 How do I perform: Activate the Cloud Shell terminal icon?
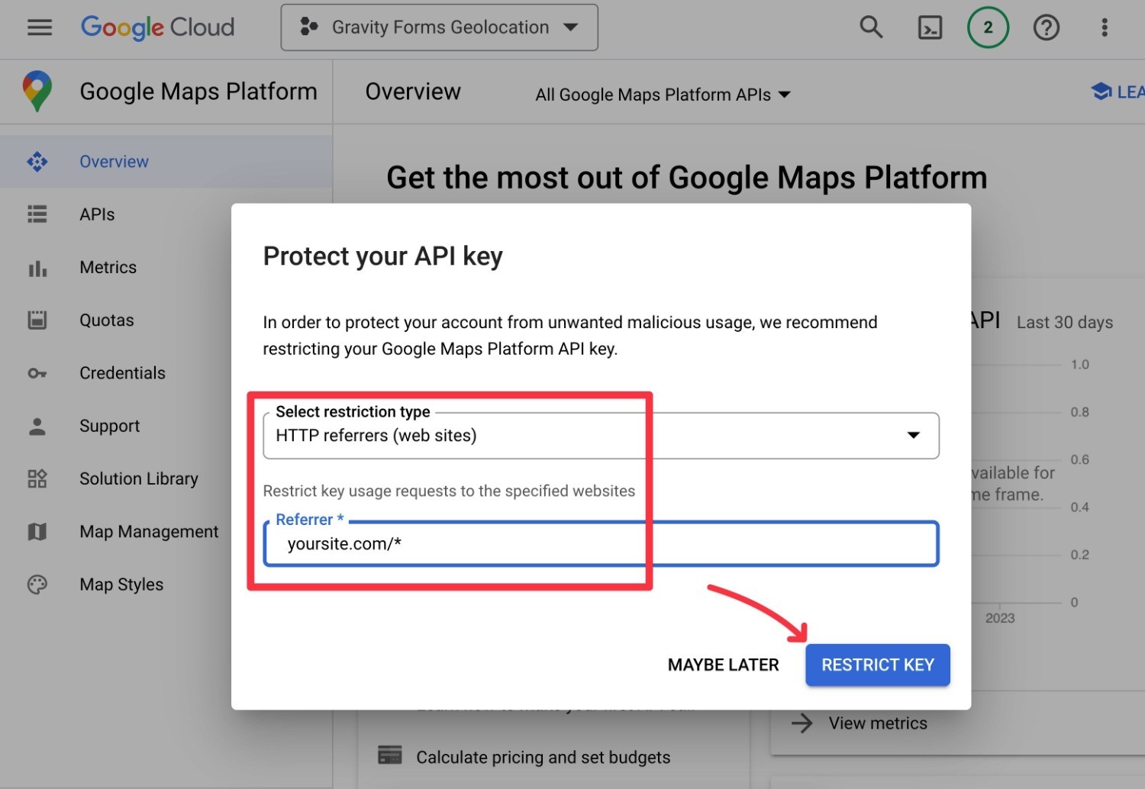(930, 27)
